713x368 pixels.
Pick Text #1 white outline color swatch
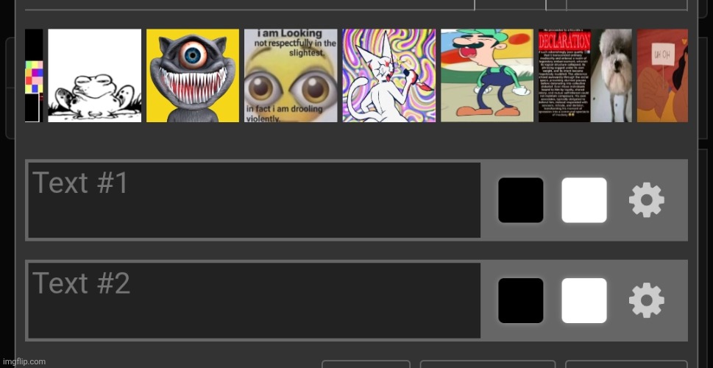(x=584, y=200)
